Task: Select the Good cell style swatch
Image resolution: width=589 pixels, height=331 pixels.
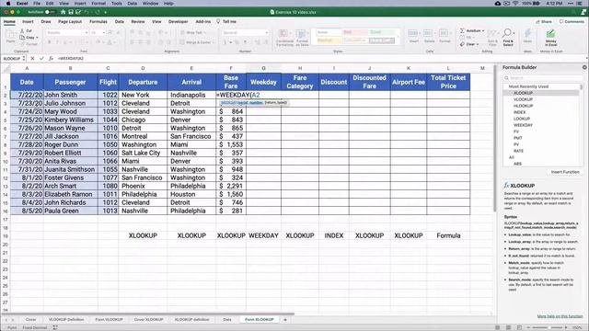Action: click(382, 33)
